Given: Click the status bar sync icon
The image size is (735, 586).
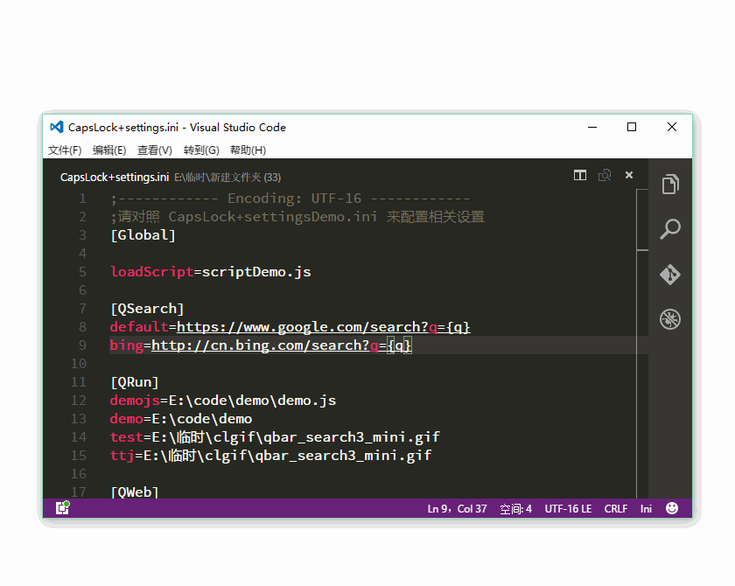Looking at the screenshot, I should (62, 508).
